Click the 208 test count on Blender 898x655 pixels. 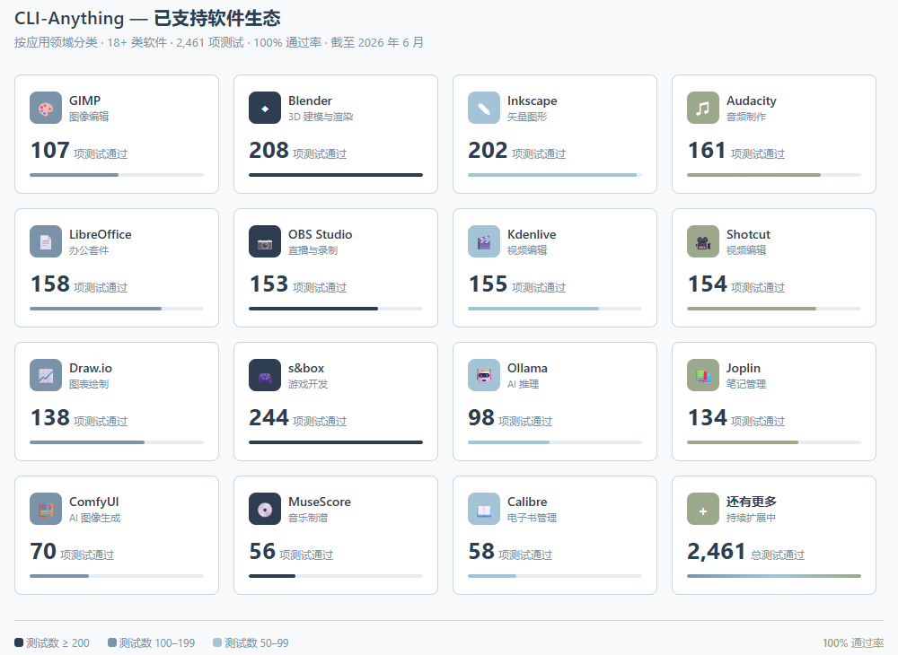click(x=269, y=151)
